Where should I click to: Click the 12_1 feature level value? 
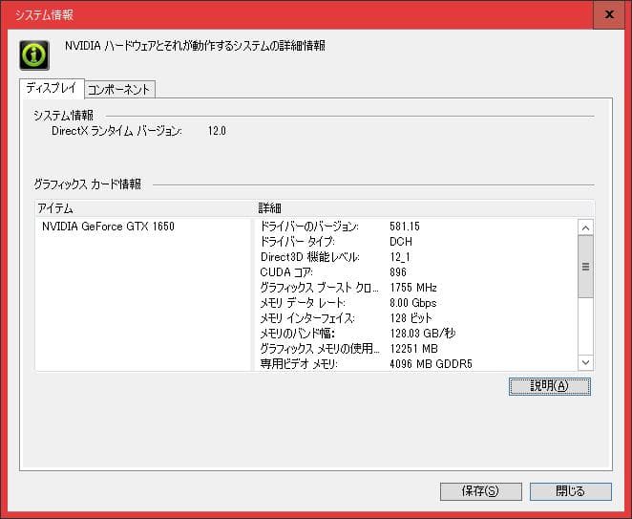tap(400, 257)
